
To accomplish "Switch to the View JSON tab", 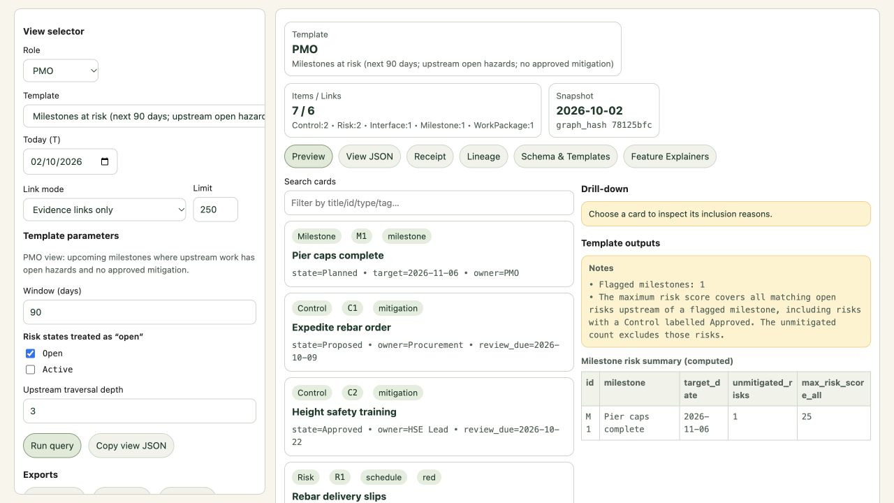I will [x=369, y=156].
